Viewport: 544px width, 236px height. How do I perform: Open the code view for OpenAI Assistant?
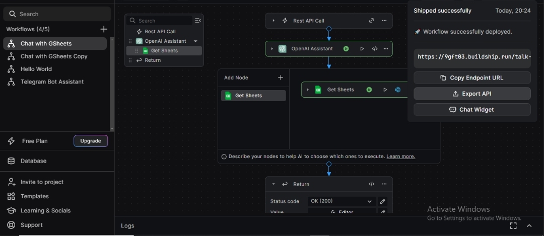coord(375,49)
